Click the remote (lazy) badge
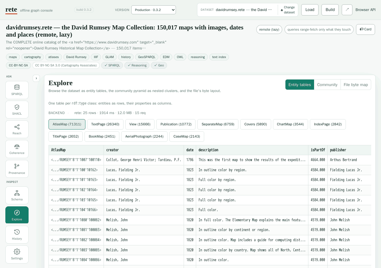This screenshot has width=381, height=268. pos(269,29)
